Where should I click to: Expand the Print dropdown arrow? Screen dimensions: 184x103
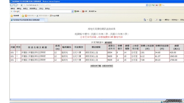[x=163, y=20]
